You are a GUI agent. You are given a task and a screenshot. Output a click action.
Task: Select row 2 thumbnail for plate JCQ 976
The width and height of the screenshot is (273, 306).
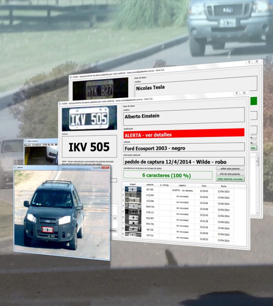click(133, 195)
